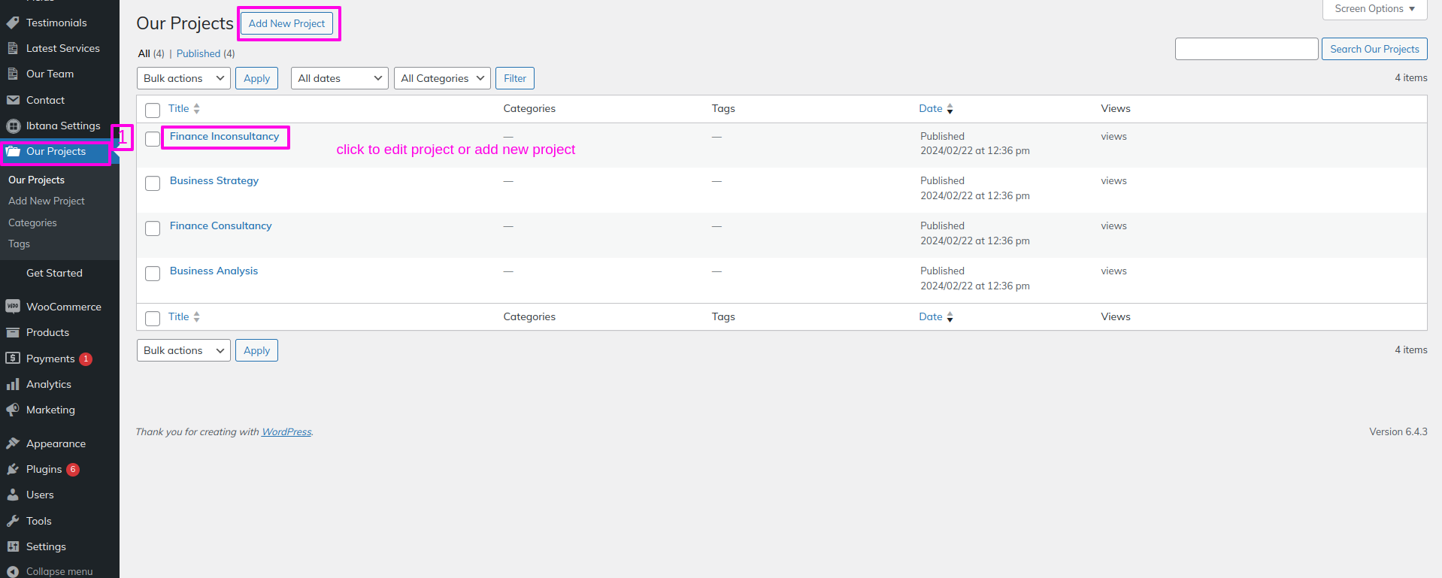Expand the Screen Options panel
The height and width of the screenshot is (578, 1442).
point(1374,9)
